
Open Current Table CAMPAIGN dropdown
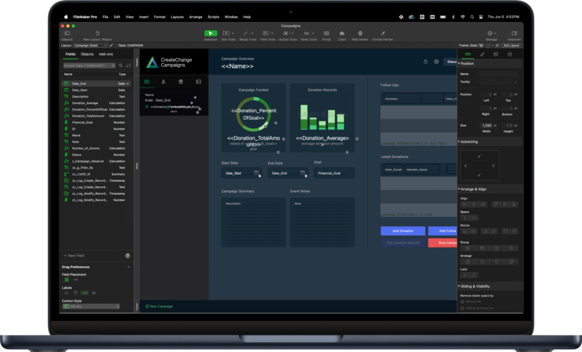(89, 65)
